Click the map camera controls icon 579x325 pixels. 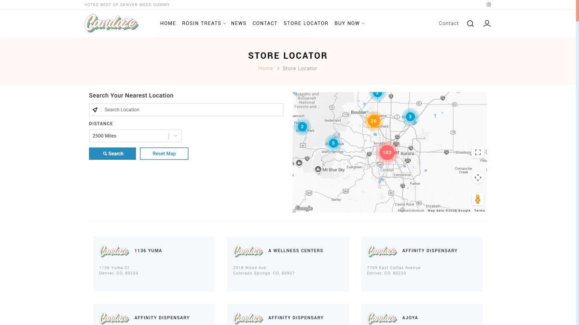tap(478, 177)
